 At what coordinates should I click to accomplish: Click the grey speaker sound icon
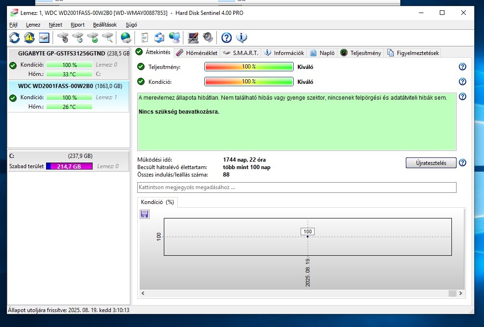point(208,38)
